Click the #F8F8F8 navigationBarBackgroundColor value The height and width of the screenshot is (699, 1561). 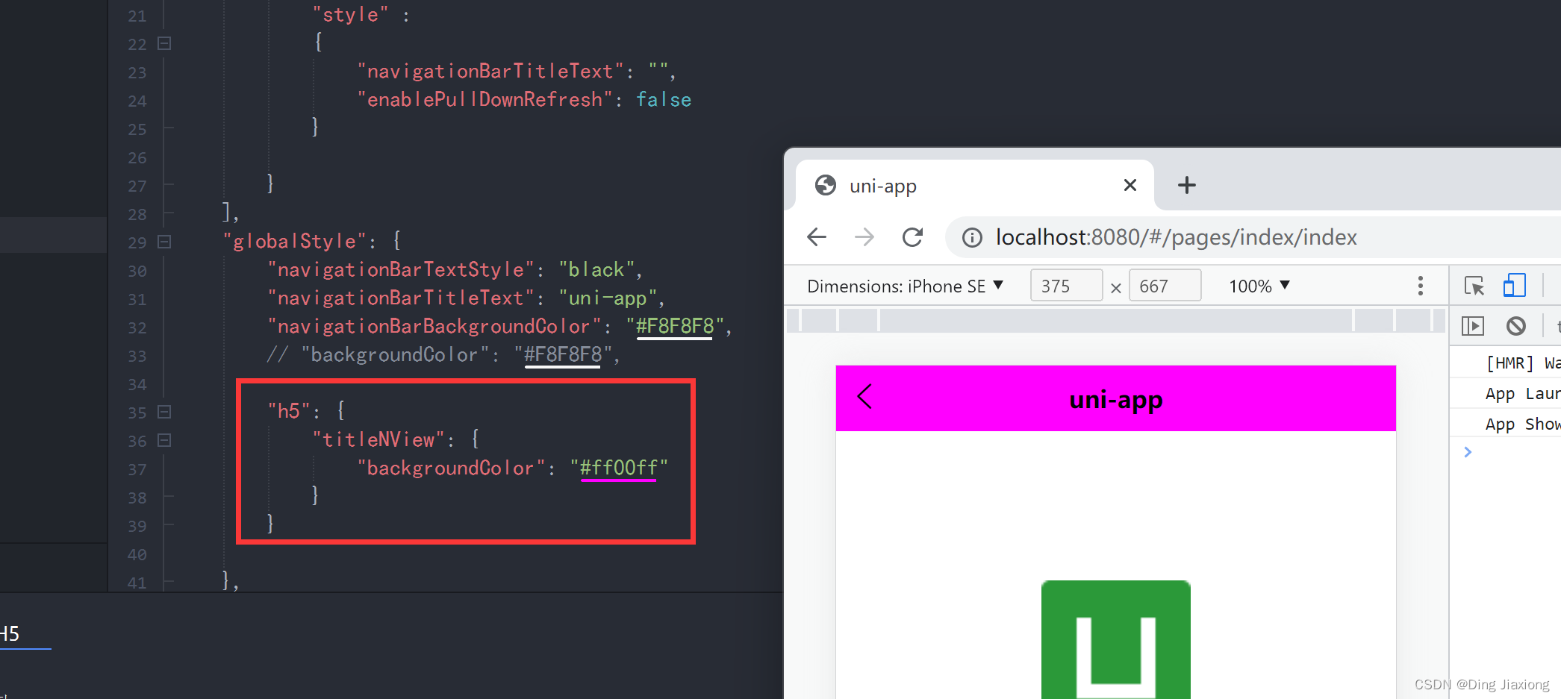(x=675, y=327)
